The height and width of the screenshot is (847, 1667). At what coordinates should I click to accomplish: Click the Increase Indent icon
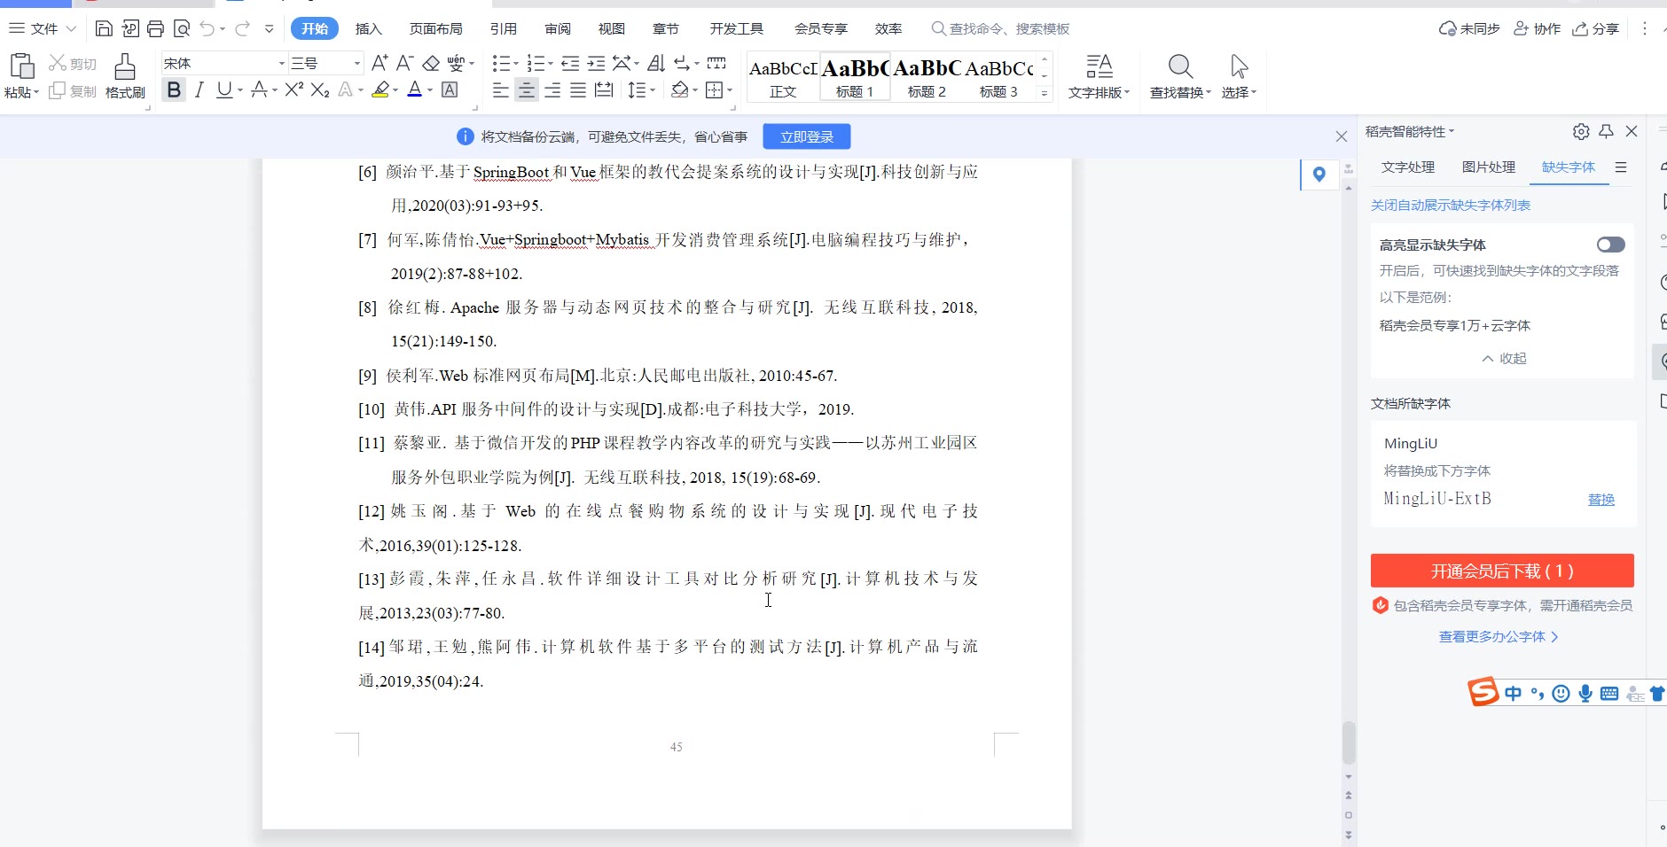coord(596,63)
